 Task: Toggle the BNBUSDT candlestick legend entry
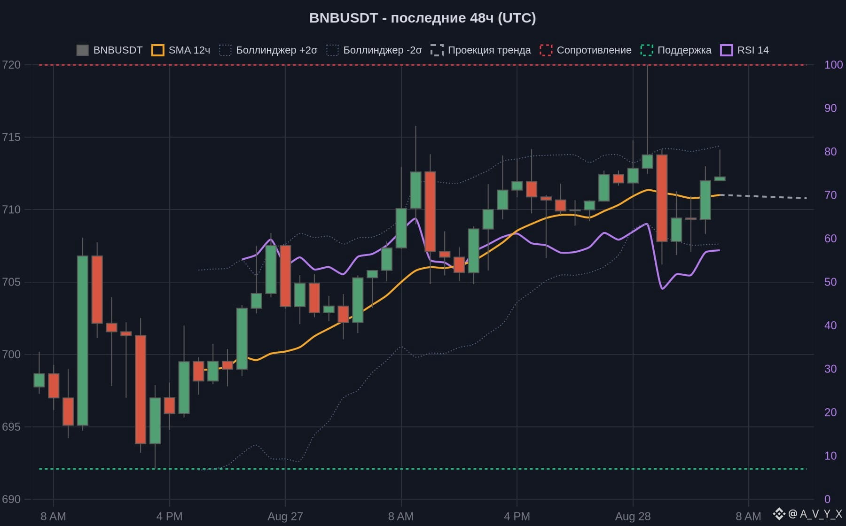pyautogui.click(x=110, y=50)
